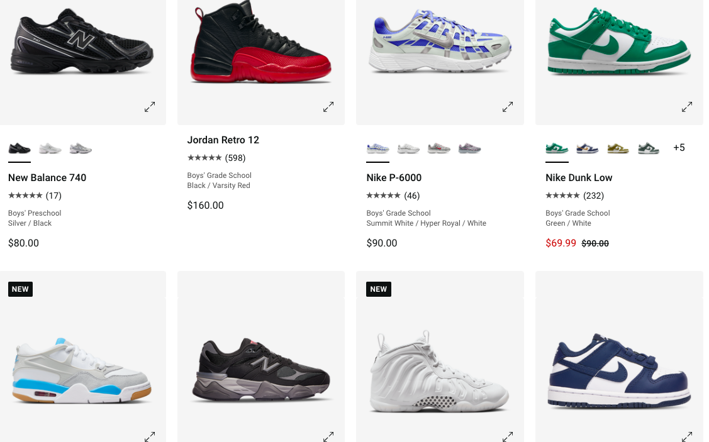
Task: Choose navy Nike Dunk Low color swatch
Action: 588,148
